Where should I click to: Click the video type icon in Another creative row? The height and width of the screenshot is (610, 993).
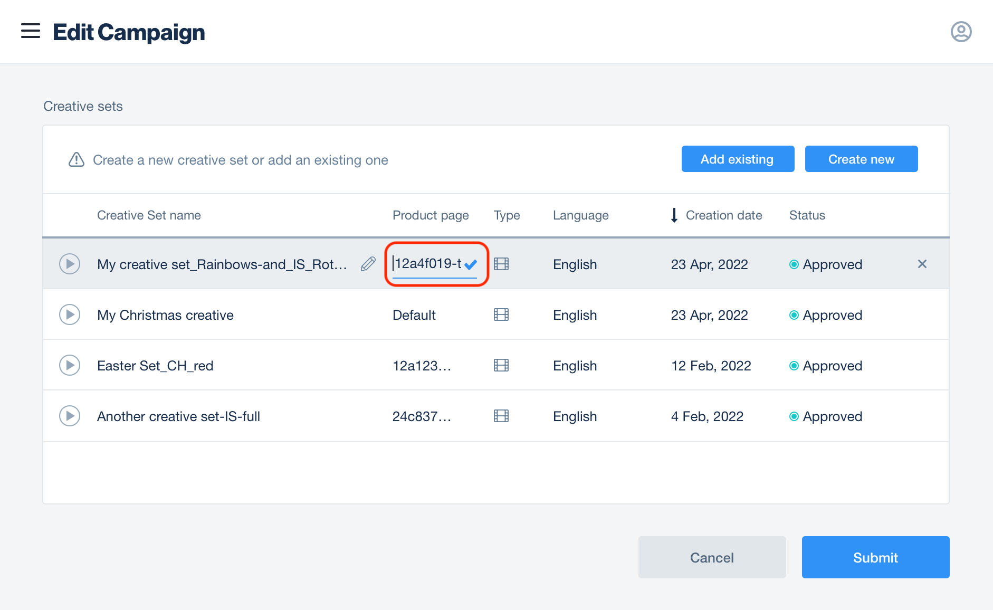501,416
